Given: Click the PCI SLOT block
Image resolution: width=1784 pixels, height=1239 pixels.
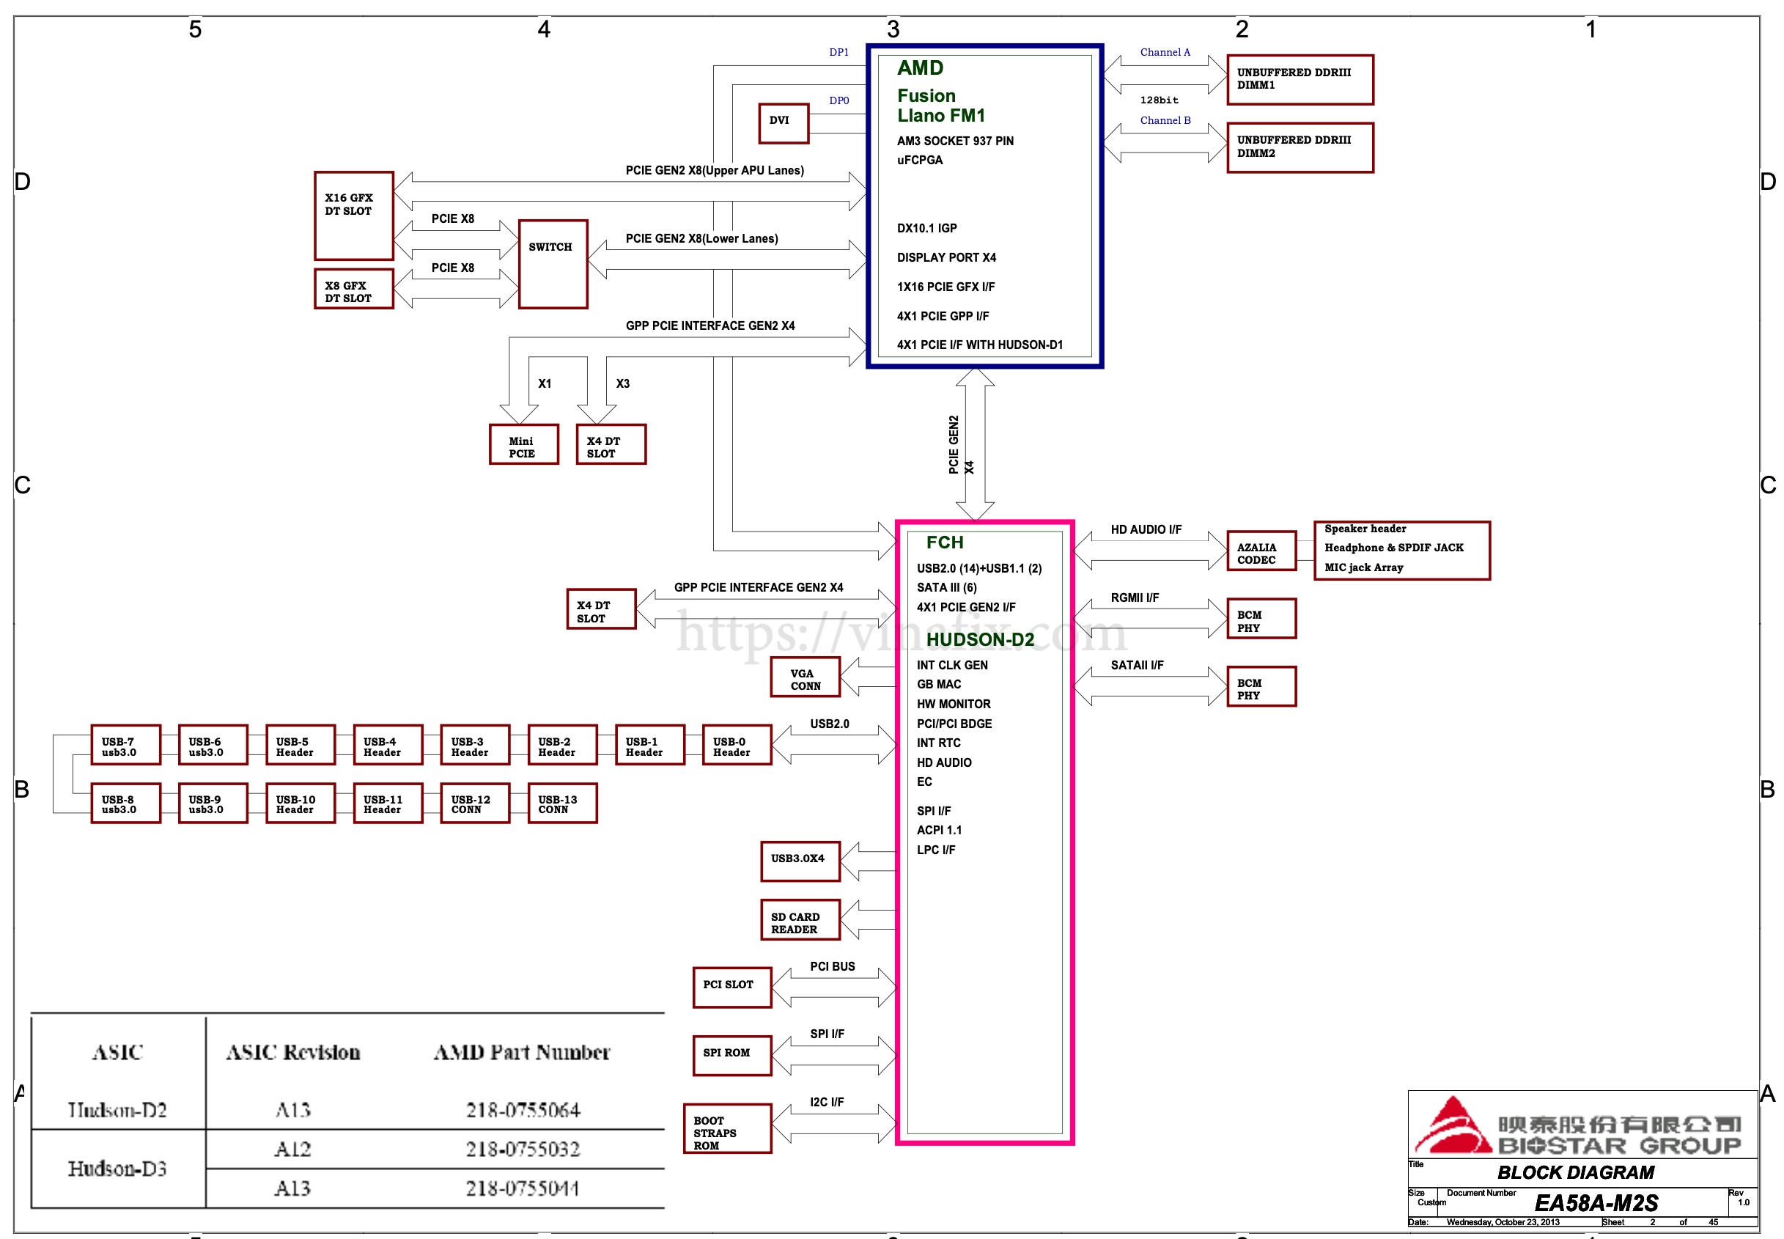Looking at the screenshot, I should tap(731, 988).
